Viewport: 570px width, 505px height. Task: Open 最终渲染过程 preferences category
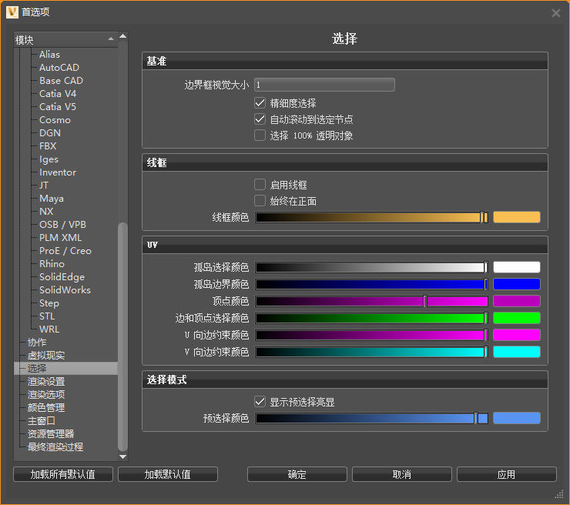[55, 446]
